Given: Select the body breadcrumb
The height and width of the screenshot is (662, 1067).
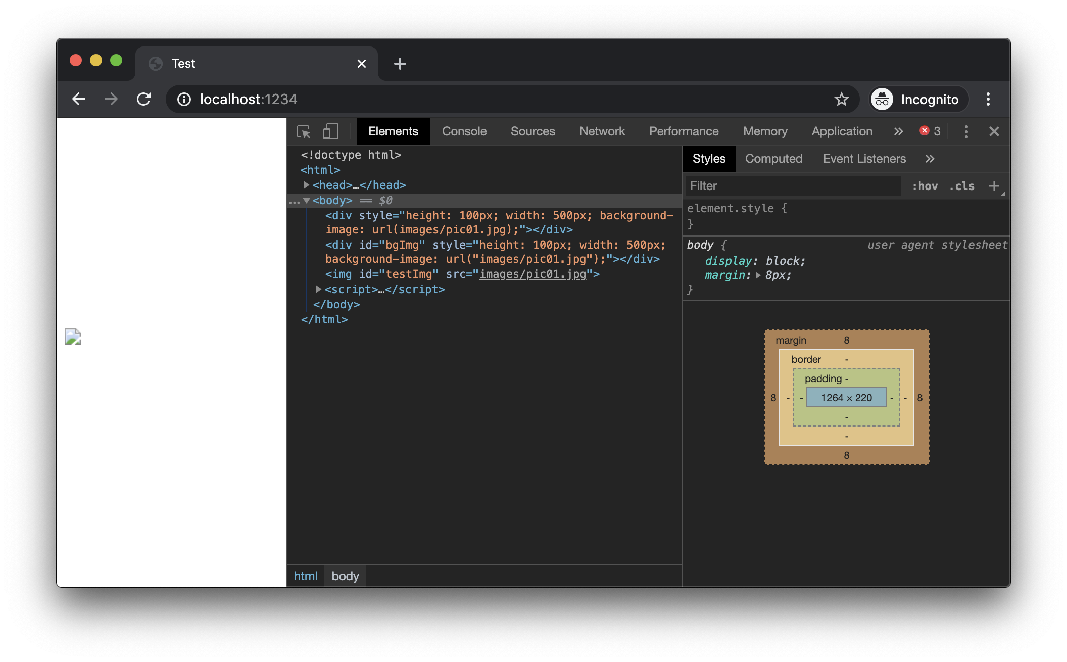Looking at the screenshot, I should pyautogui.click(x=345, y=576).
